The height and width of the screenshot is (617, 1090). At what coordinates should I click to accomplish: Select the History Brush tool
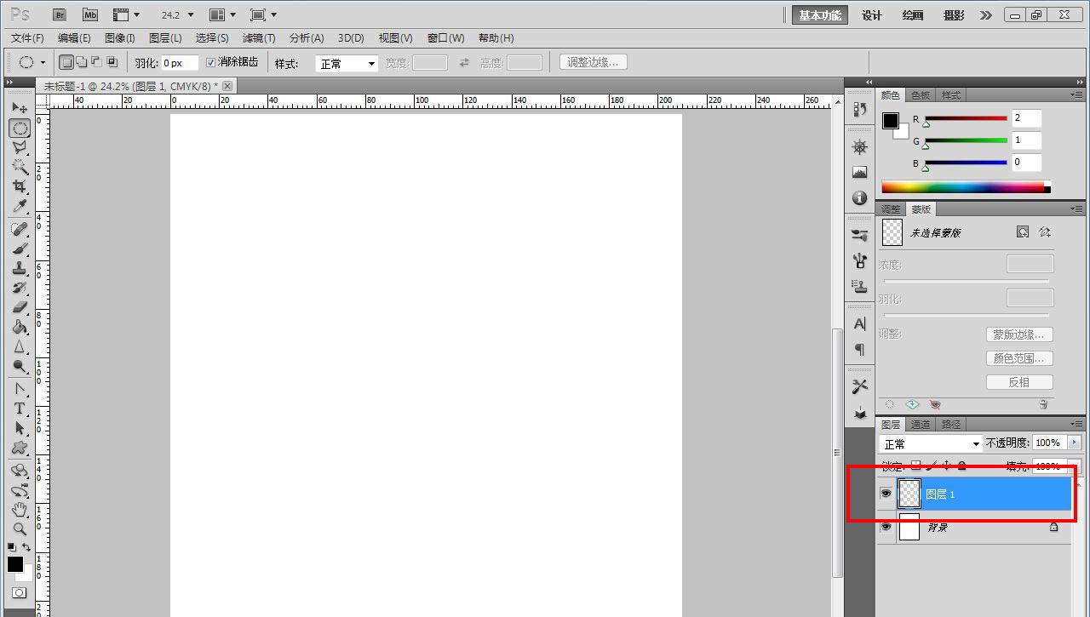click(x=20, y=288)
